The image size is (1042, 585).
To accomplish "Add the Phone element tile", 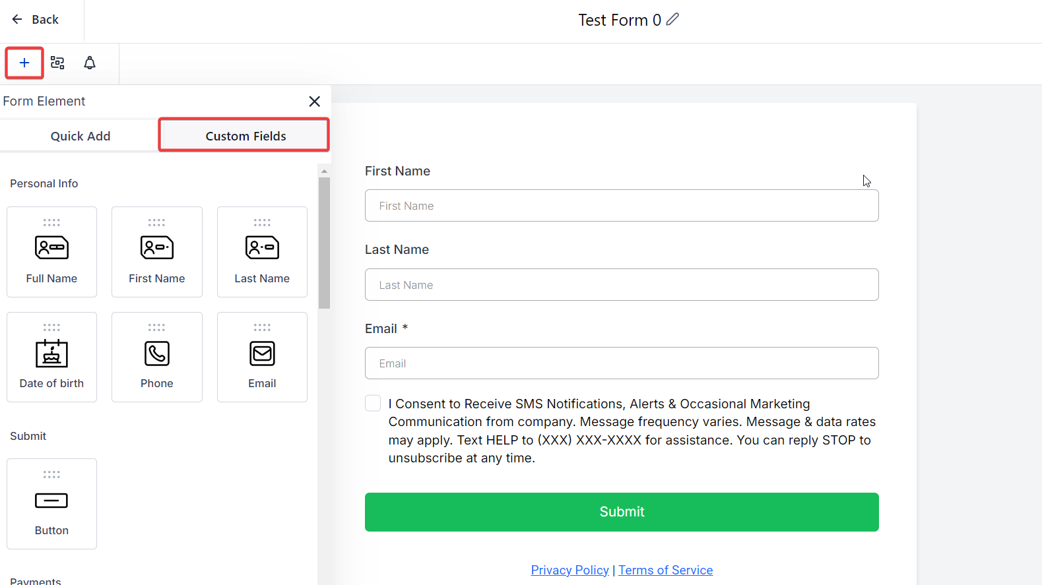I will pyautogui.click(x=156, y=357).
